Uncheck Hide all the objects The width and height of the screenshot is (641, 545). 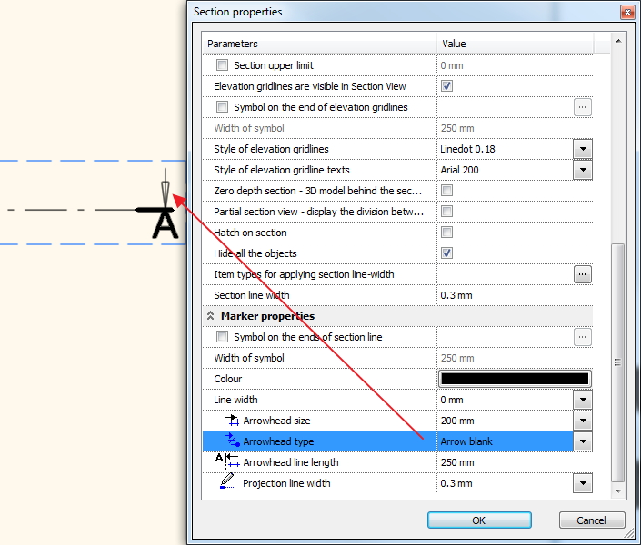coord(446,253)
